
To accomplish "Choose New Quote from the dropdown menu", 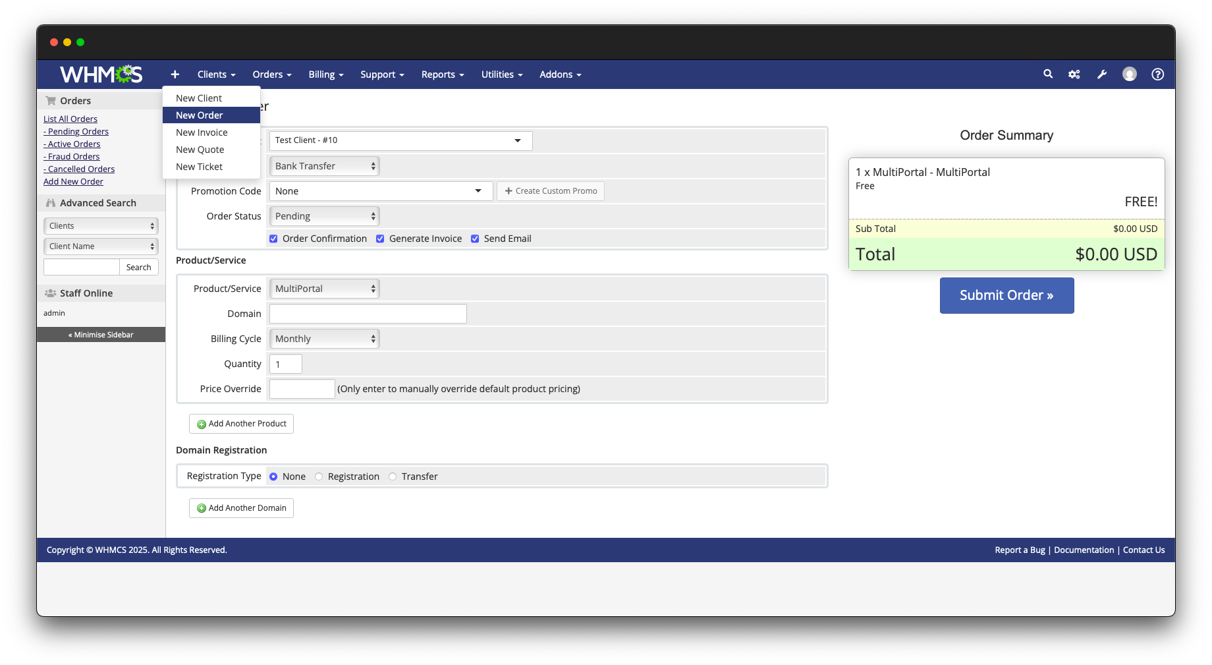I will 211,150.
